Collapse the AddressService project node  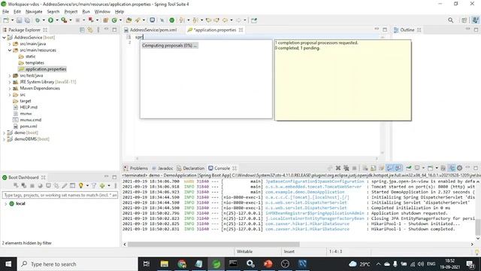pyautogui.click(x=4, y=38)
